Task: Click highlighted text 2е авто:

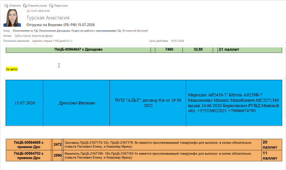Action: click(12, 69)
